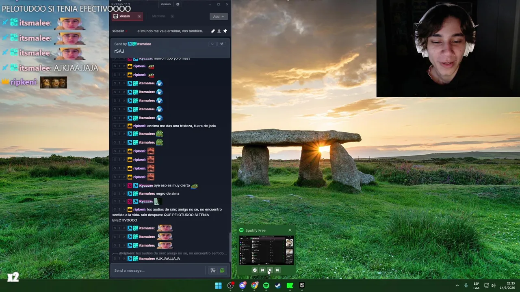Click the third mod icon on AJKJAAJJAJA row

[x=124, y=259]
